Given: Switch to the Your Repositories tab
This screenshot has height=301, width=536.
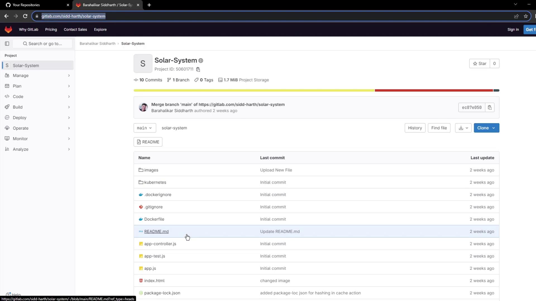Looking at the screenshot, I should click(26, 5).
